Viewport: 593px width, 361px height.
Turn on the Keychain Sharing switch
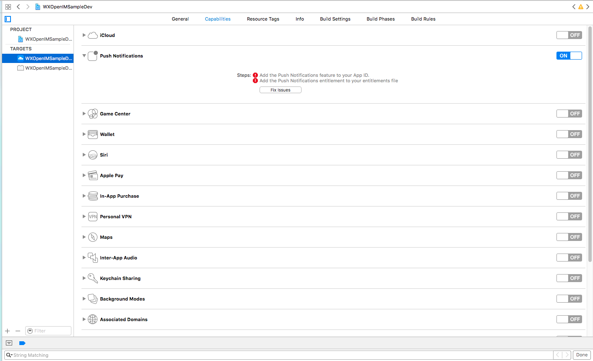tap(569, 278)
